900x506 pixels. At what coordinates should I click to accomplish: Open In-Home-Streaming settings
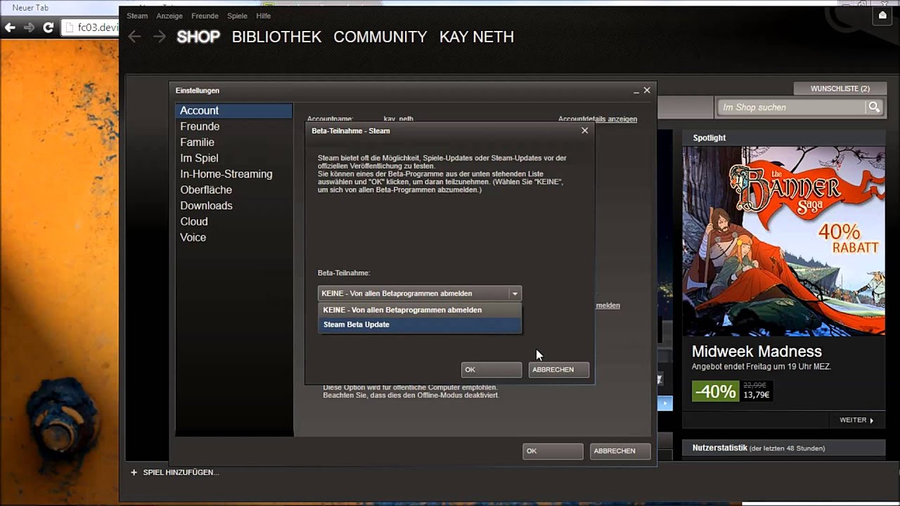[233, 174]
